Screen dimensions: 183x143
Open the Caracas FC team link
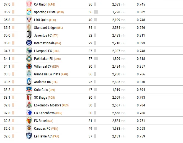42,128
